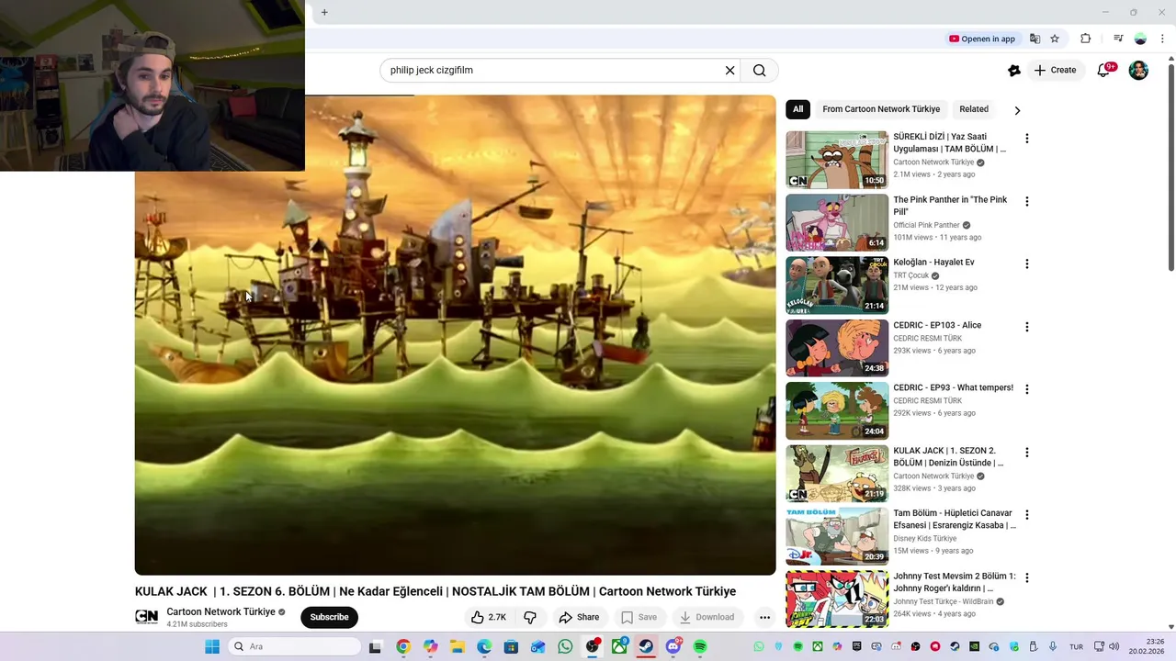Open options for CEDRIC - EP103 - Alice

[x=1027, y=327]
